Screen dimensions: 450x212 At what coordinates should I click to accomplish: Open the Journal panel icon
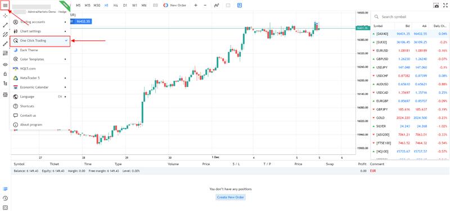pos(5,208)
